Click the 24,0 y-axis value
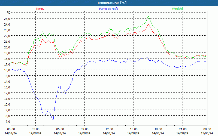Screen dimensions: 218x136 (7, 24)
